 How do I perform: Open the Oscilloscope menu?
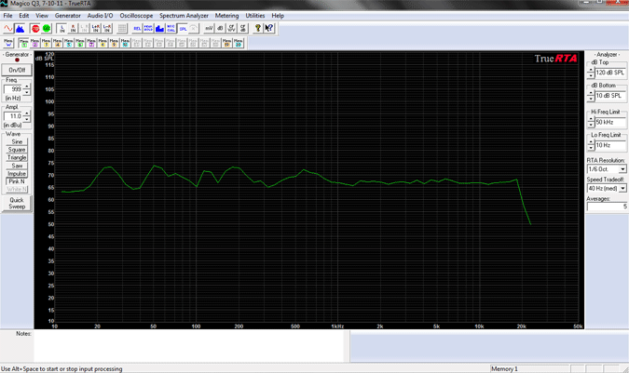(136, 16)
